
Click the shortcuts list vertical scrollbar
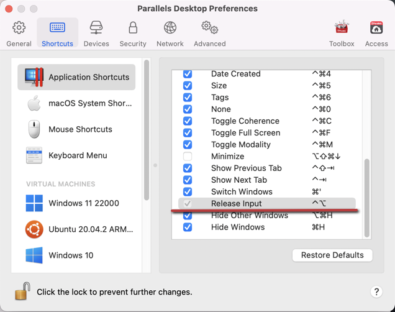tap(367, 198)
